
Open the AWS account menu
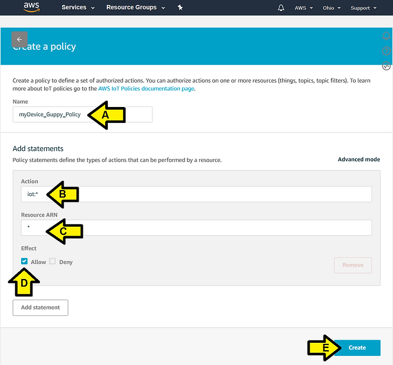(304, 8)
